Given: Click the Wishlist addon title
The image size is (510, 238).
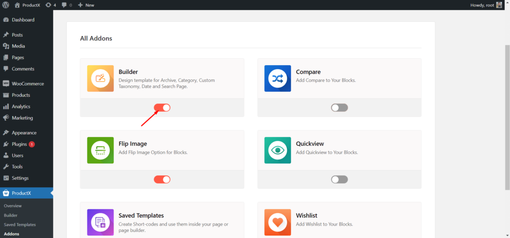Looking at the screenshot, I should [307, 216].
